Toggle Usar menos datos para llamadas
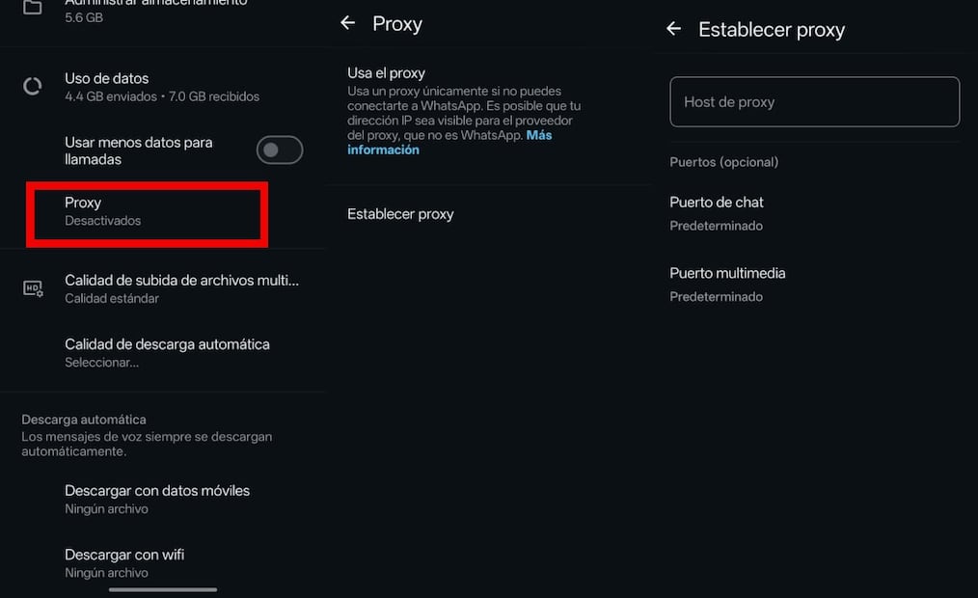The image size is (978, 598). pos(279,149)
